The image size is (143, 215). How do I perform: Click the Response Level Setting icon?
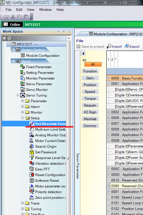coord(32,158)
